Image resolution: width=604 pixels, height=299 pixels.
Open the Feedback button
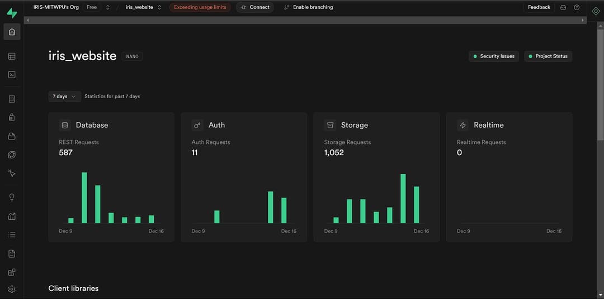pos(539,7)
